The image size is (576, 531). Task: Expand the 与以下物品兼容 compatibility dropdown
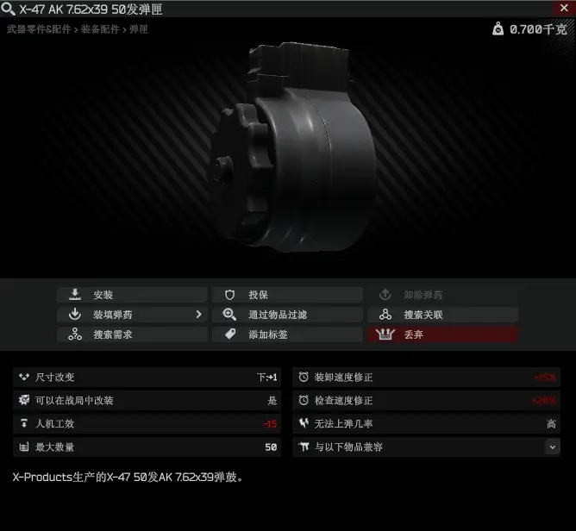click(x=552, y=447)
